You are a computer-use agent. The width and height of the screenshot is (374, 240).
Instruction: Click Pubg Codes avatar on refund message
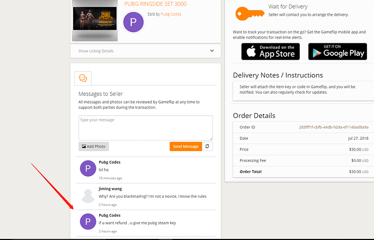pos(88,222)
